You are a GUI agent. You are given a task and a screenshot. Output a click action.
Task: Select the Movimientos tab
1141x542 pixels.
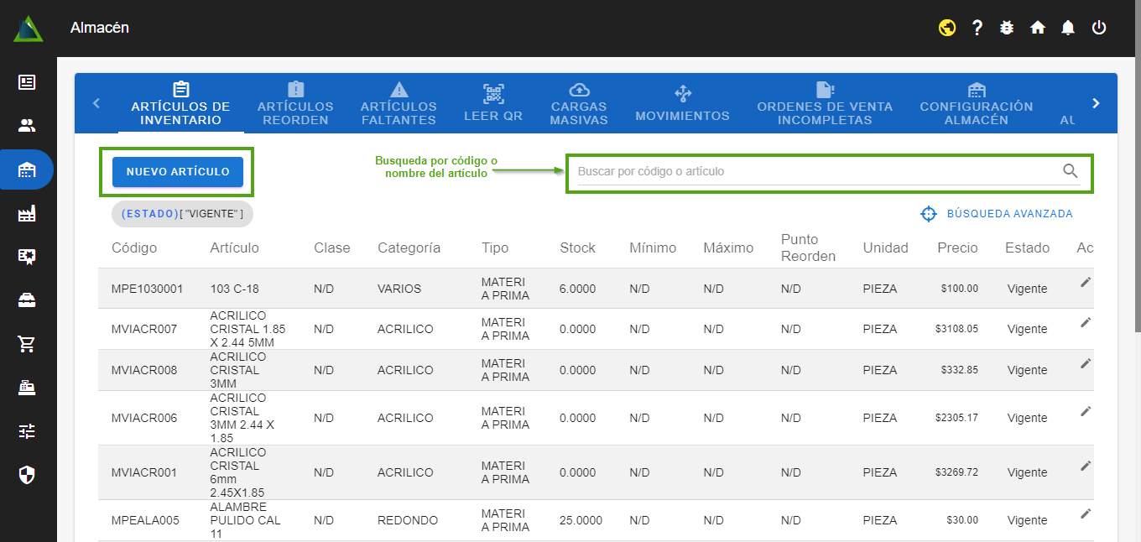(682, 103)
